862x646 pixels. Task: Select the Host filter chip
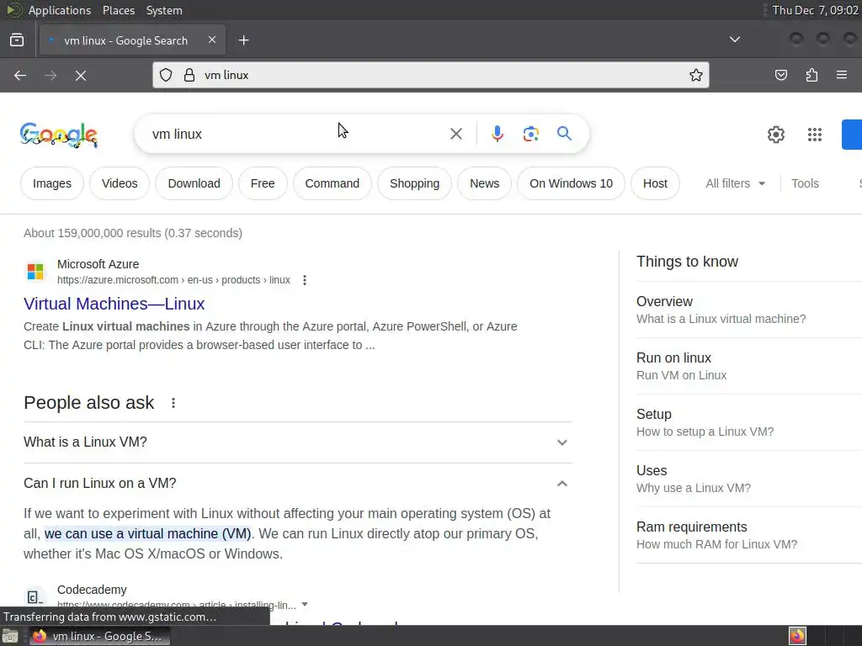655,183
